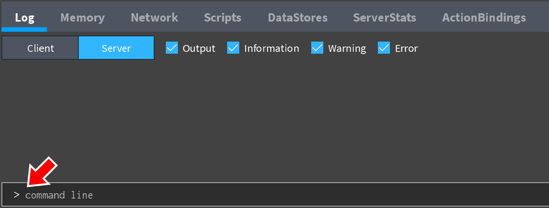Click the Information filter label text
The width and height of the screenshot is (549, 208).
click(x=271, y=48)
